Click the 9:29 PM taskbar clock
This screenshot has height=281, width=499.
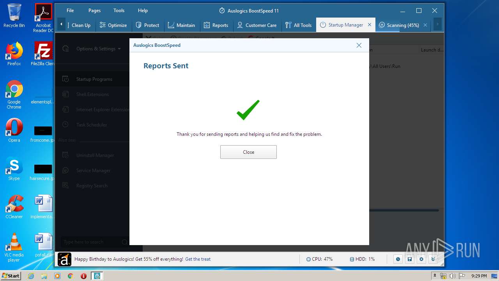(x=479, y=276)
